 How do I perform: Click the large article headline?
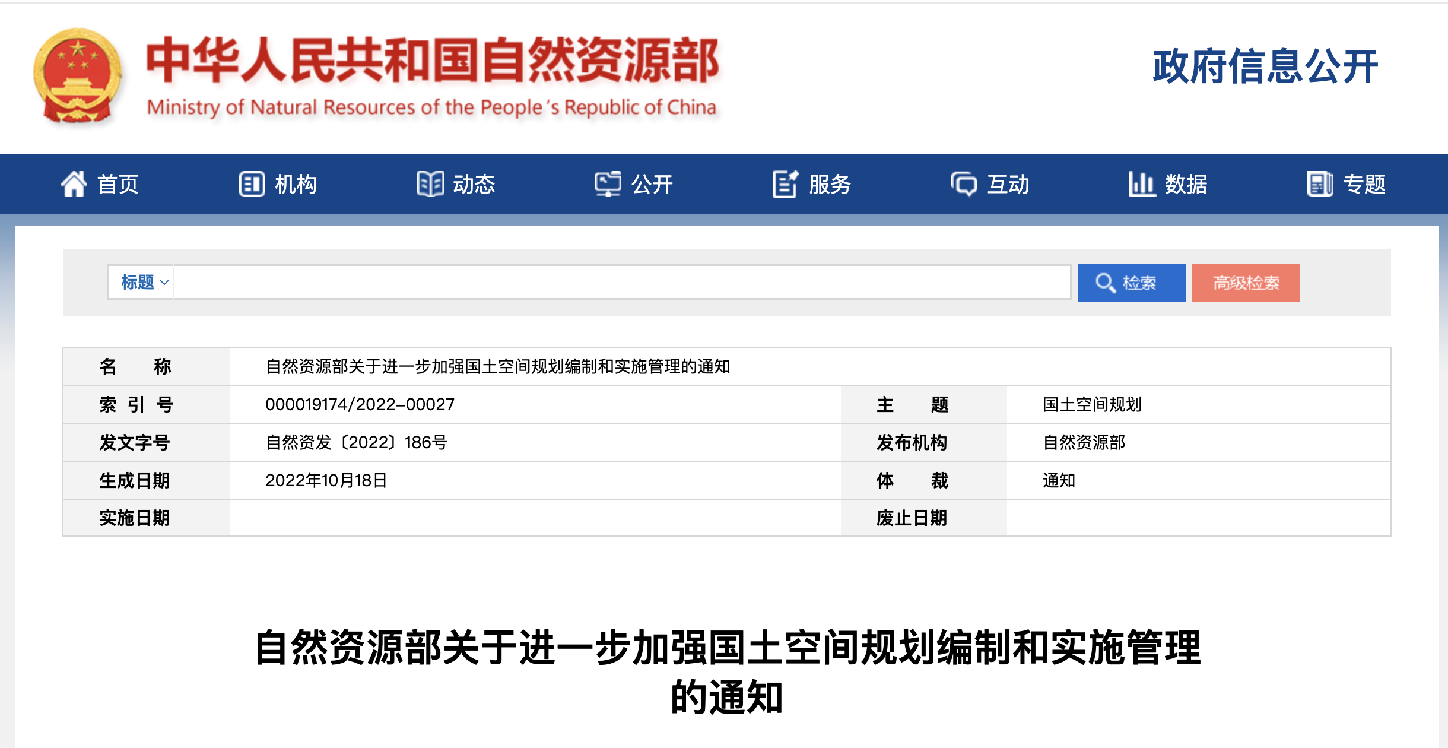[728, 672]
